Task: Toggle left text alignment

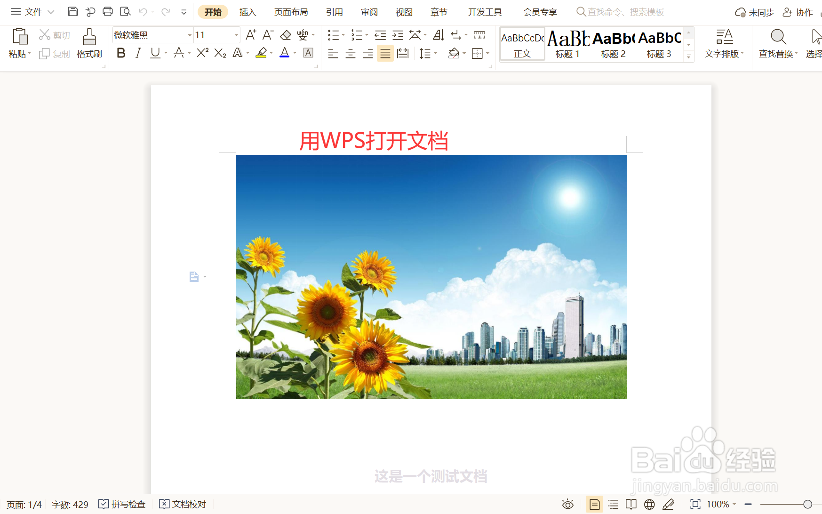Action: tap(333, 53)
